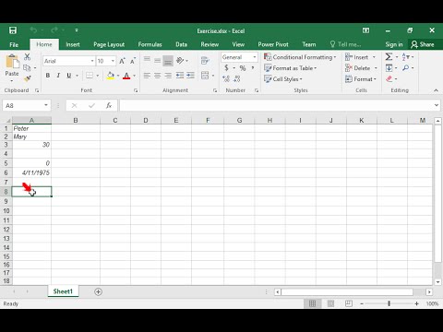This screenshot has width=443, height=332.
Task: Toggle Wrap Text
Action: pyautogui.click(x=205, y=60)
